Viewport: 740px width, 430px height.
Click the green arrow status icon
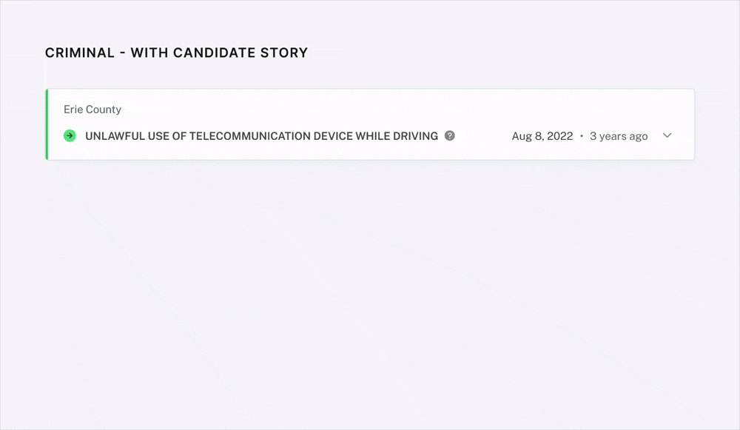coord(70,136)
